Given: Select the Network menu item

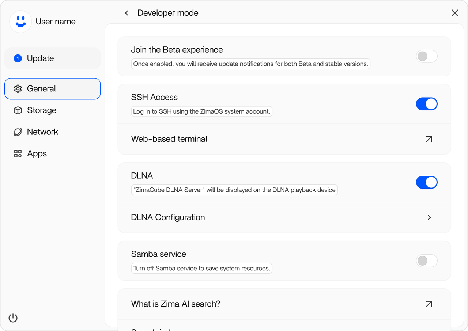Looking at the screenshot, I should point(42,132).
